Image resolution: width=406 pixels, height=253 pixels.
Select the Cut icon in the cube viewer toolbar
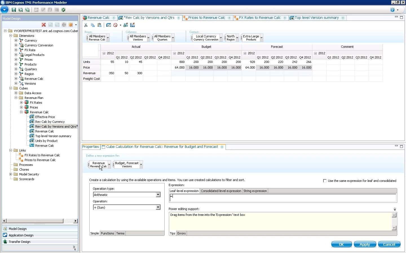[86, 25]
